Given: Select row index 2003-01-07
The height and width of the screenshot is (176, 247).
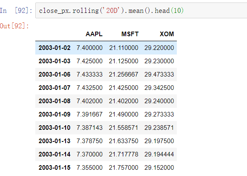Looking at the screenshot, I should tap(54, 88).
